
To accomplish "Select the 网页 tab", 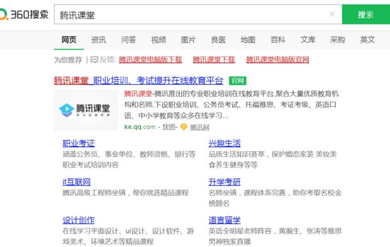I will 69,40.
